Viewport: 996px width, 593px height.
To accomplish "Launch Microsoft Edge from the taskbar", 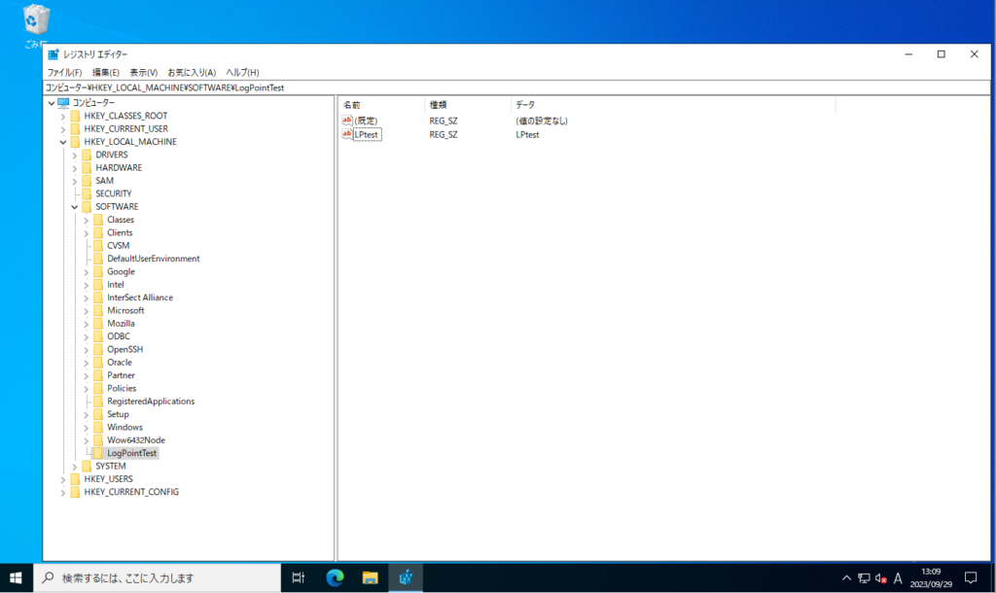I will 335,577.
